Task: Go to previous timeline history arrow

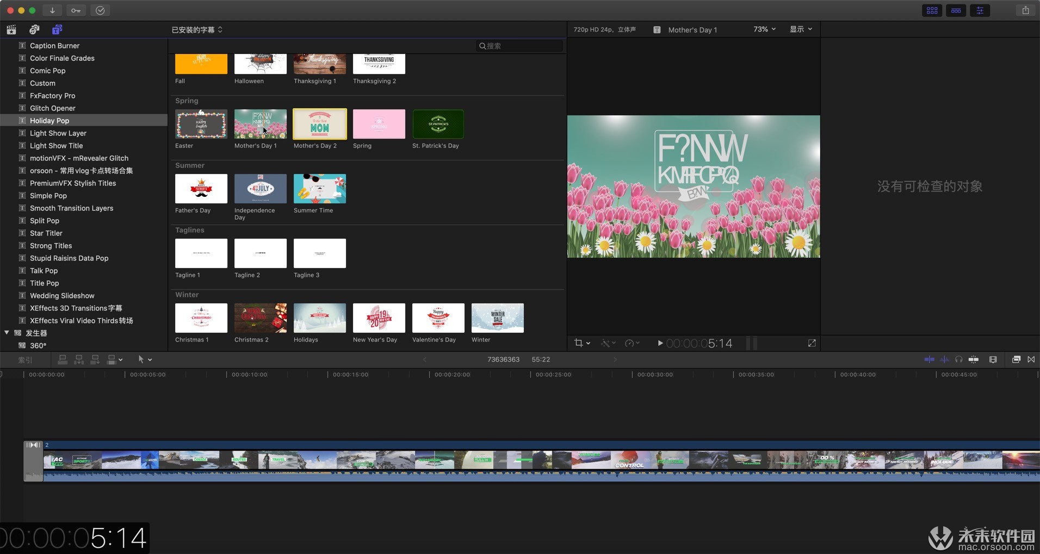Action: (x=425, y=359)
